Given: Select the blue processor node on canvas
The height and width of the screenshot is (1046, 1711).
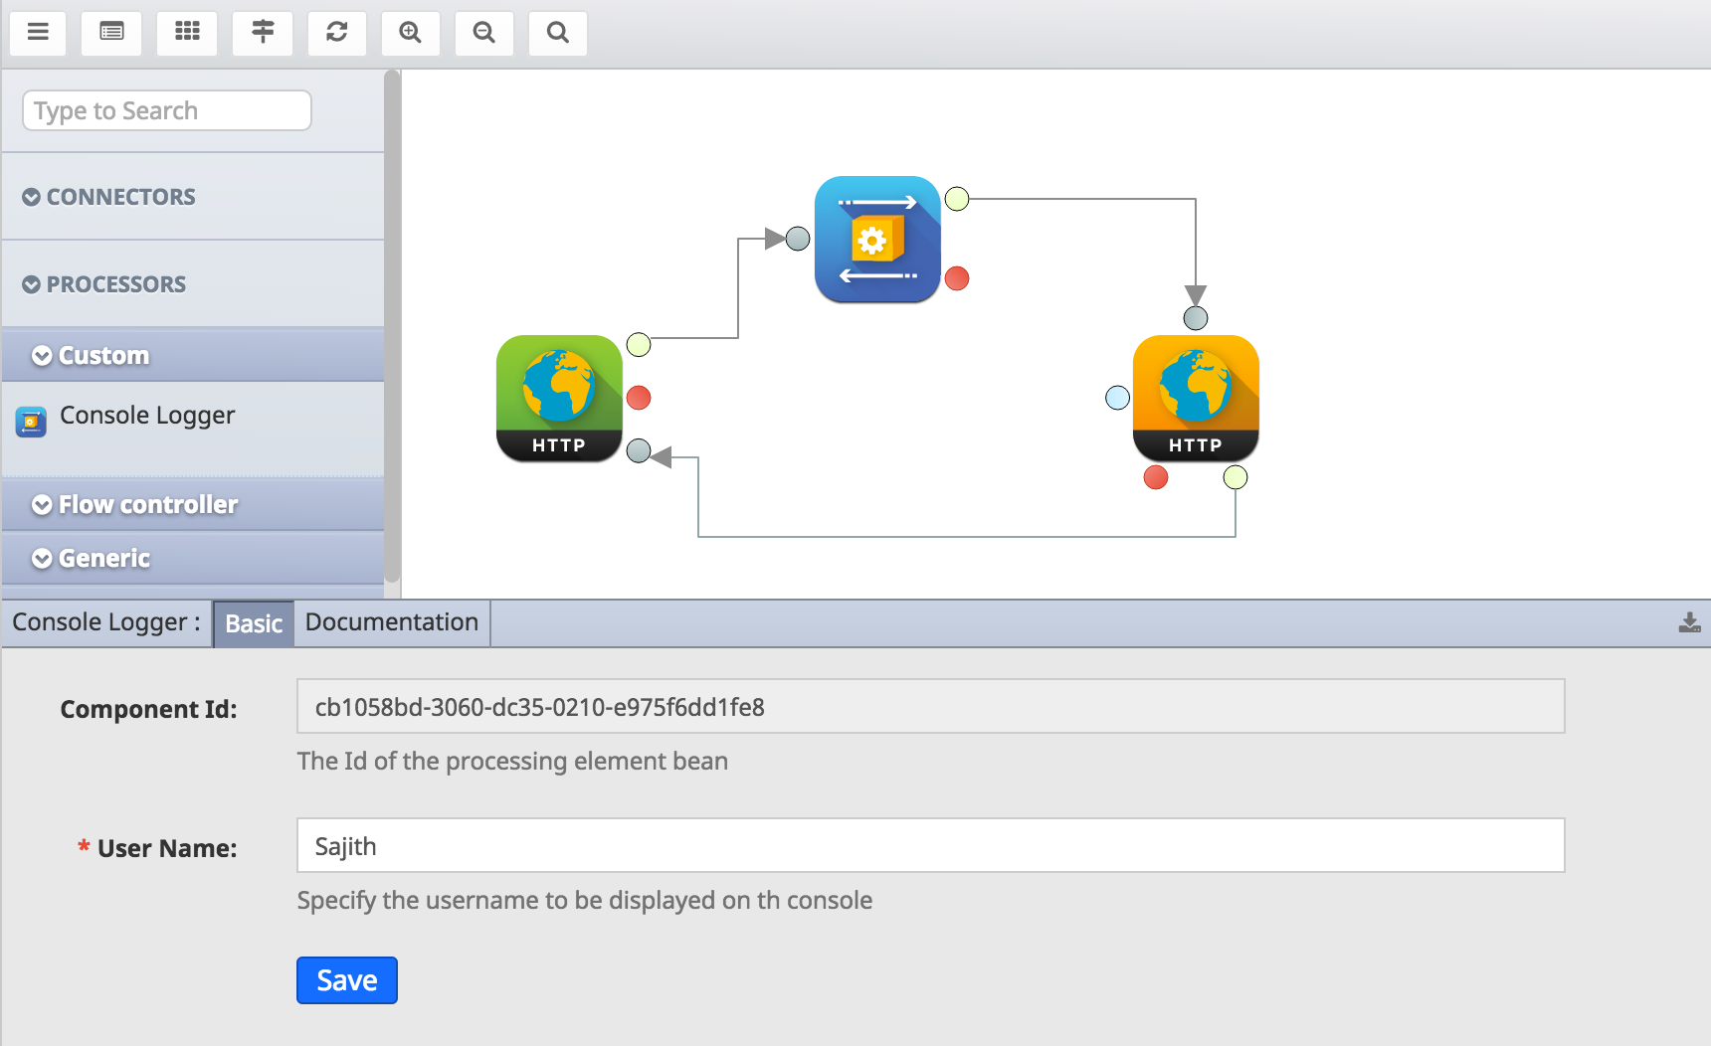Looking at the screenshot, I should click(x=877, y=239).
